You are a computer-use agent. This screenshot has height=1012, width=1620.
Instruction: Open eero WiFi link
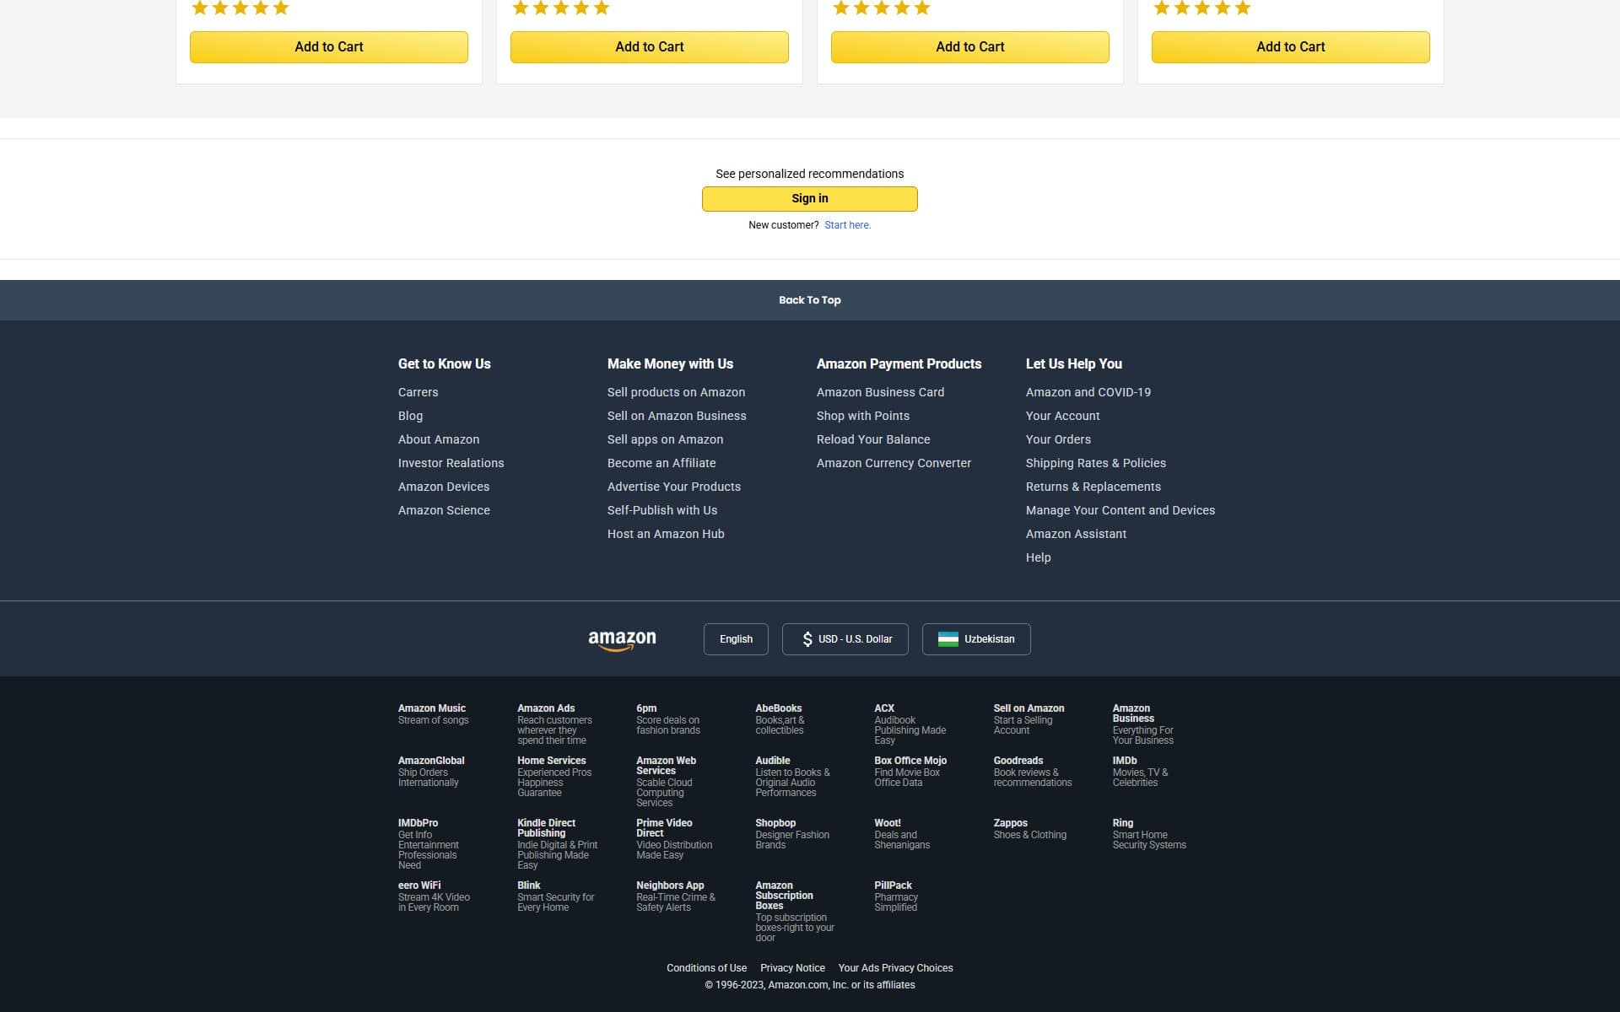(434, 896)
